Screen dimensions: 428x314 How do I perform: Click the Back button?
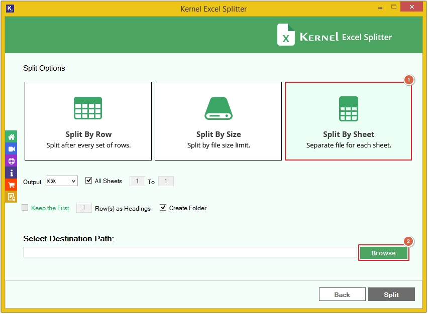pos(342,294)
